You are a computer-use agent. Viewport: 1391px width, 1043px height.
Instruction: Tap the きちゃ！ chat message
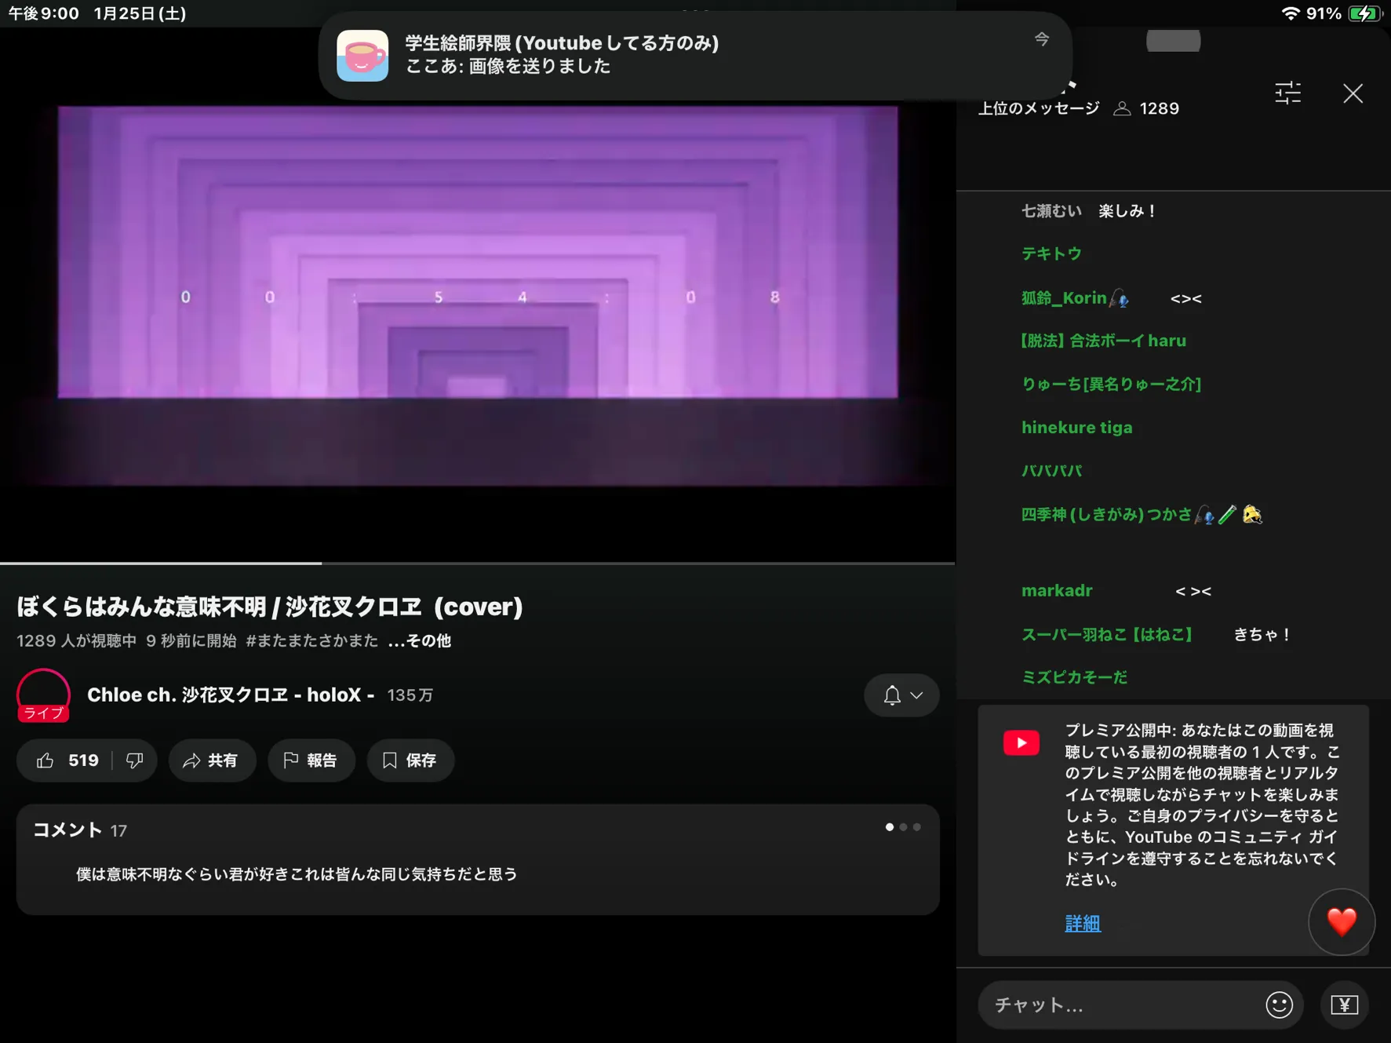click(x=1262, y=634)
